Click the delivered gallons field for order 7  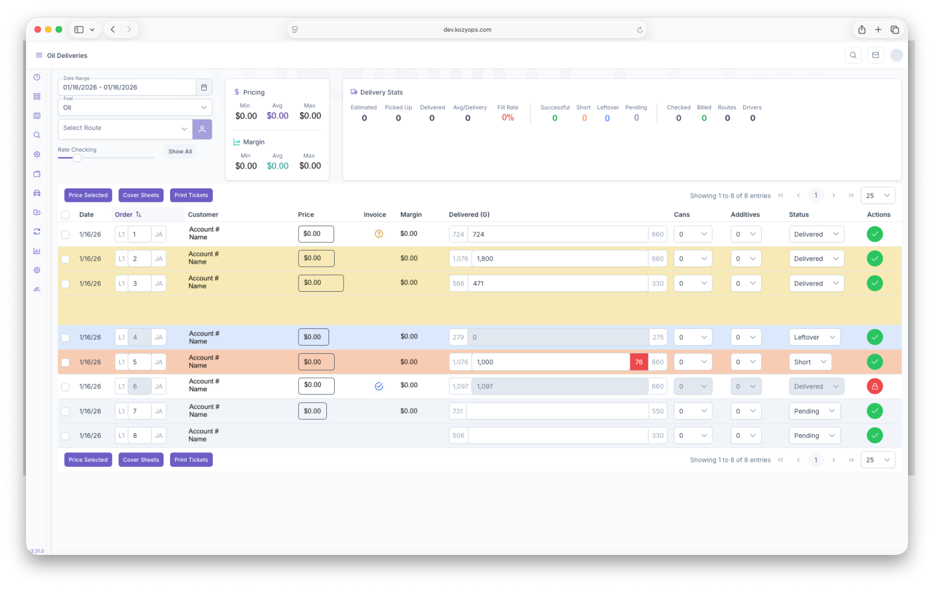557,411
